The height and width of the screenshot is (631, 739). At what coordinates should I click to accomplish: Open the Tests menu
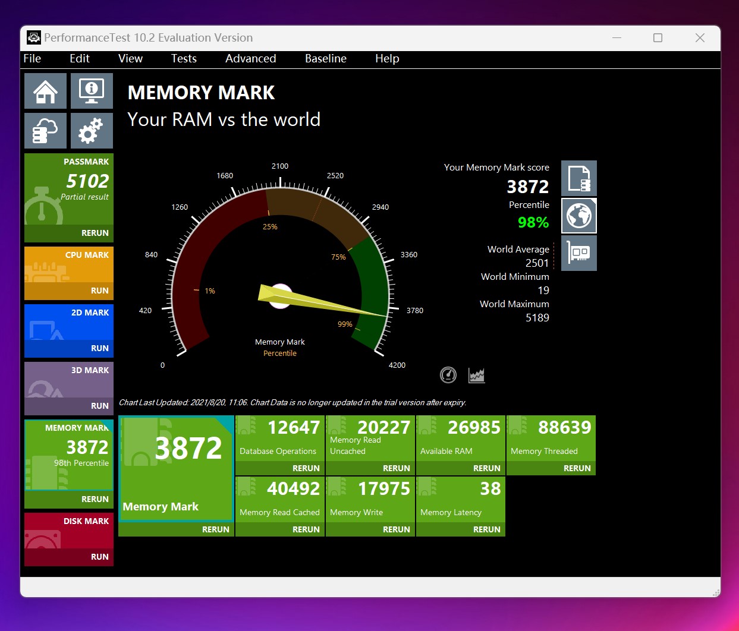(x=184, y=59)
